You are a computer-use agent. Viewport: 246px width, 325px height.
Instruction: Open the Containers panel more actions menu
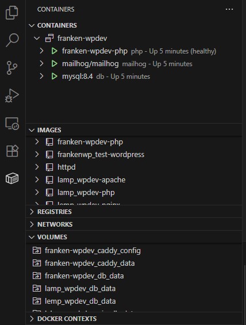click(229, 9)
